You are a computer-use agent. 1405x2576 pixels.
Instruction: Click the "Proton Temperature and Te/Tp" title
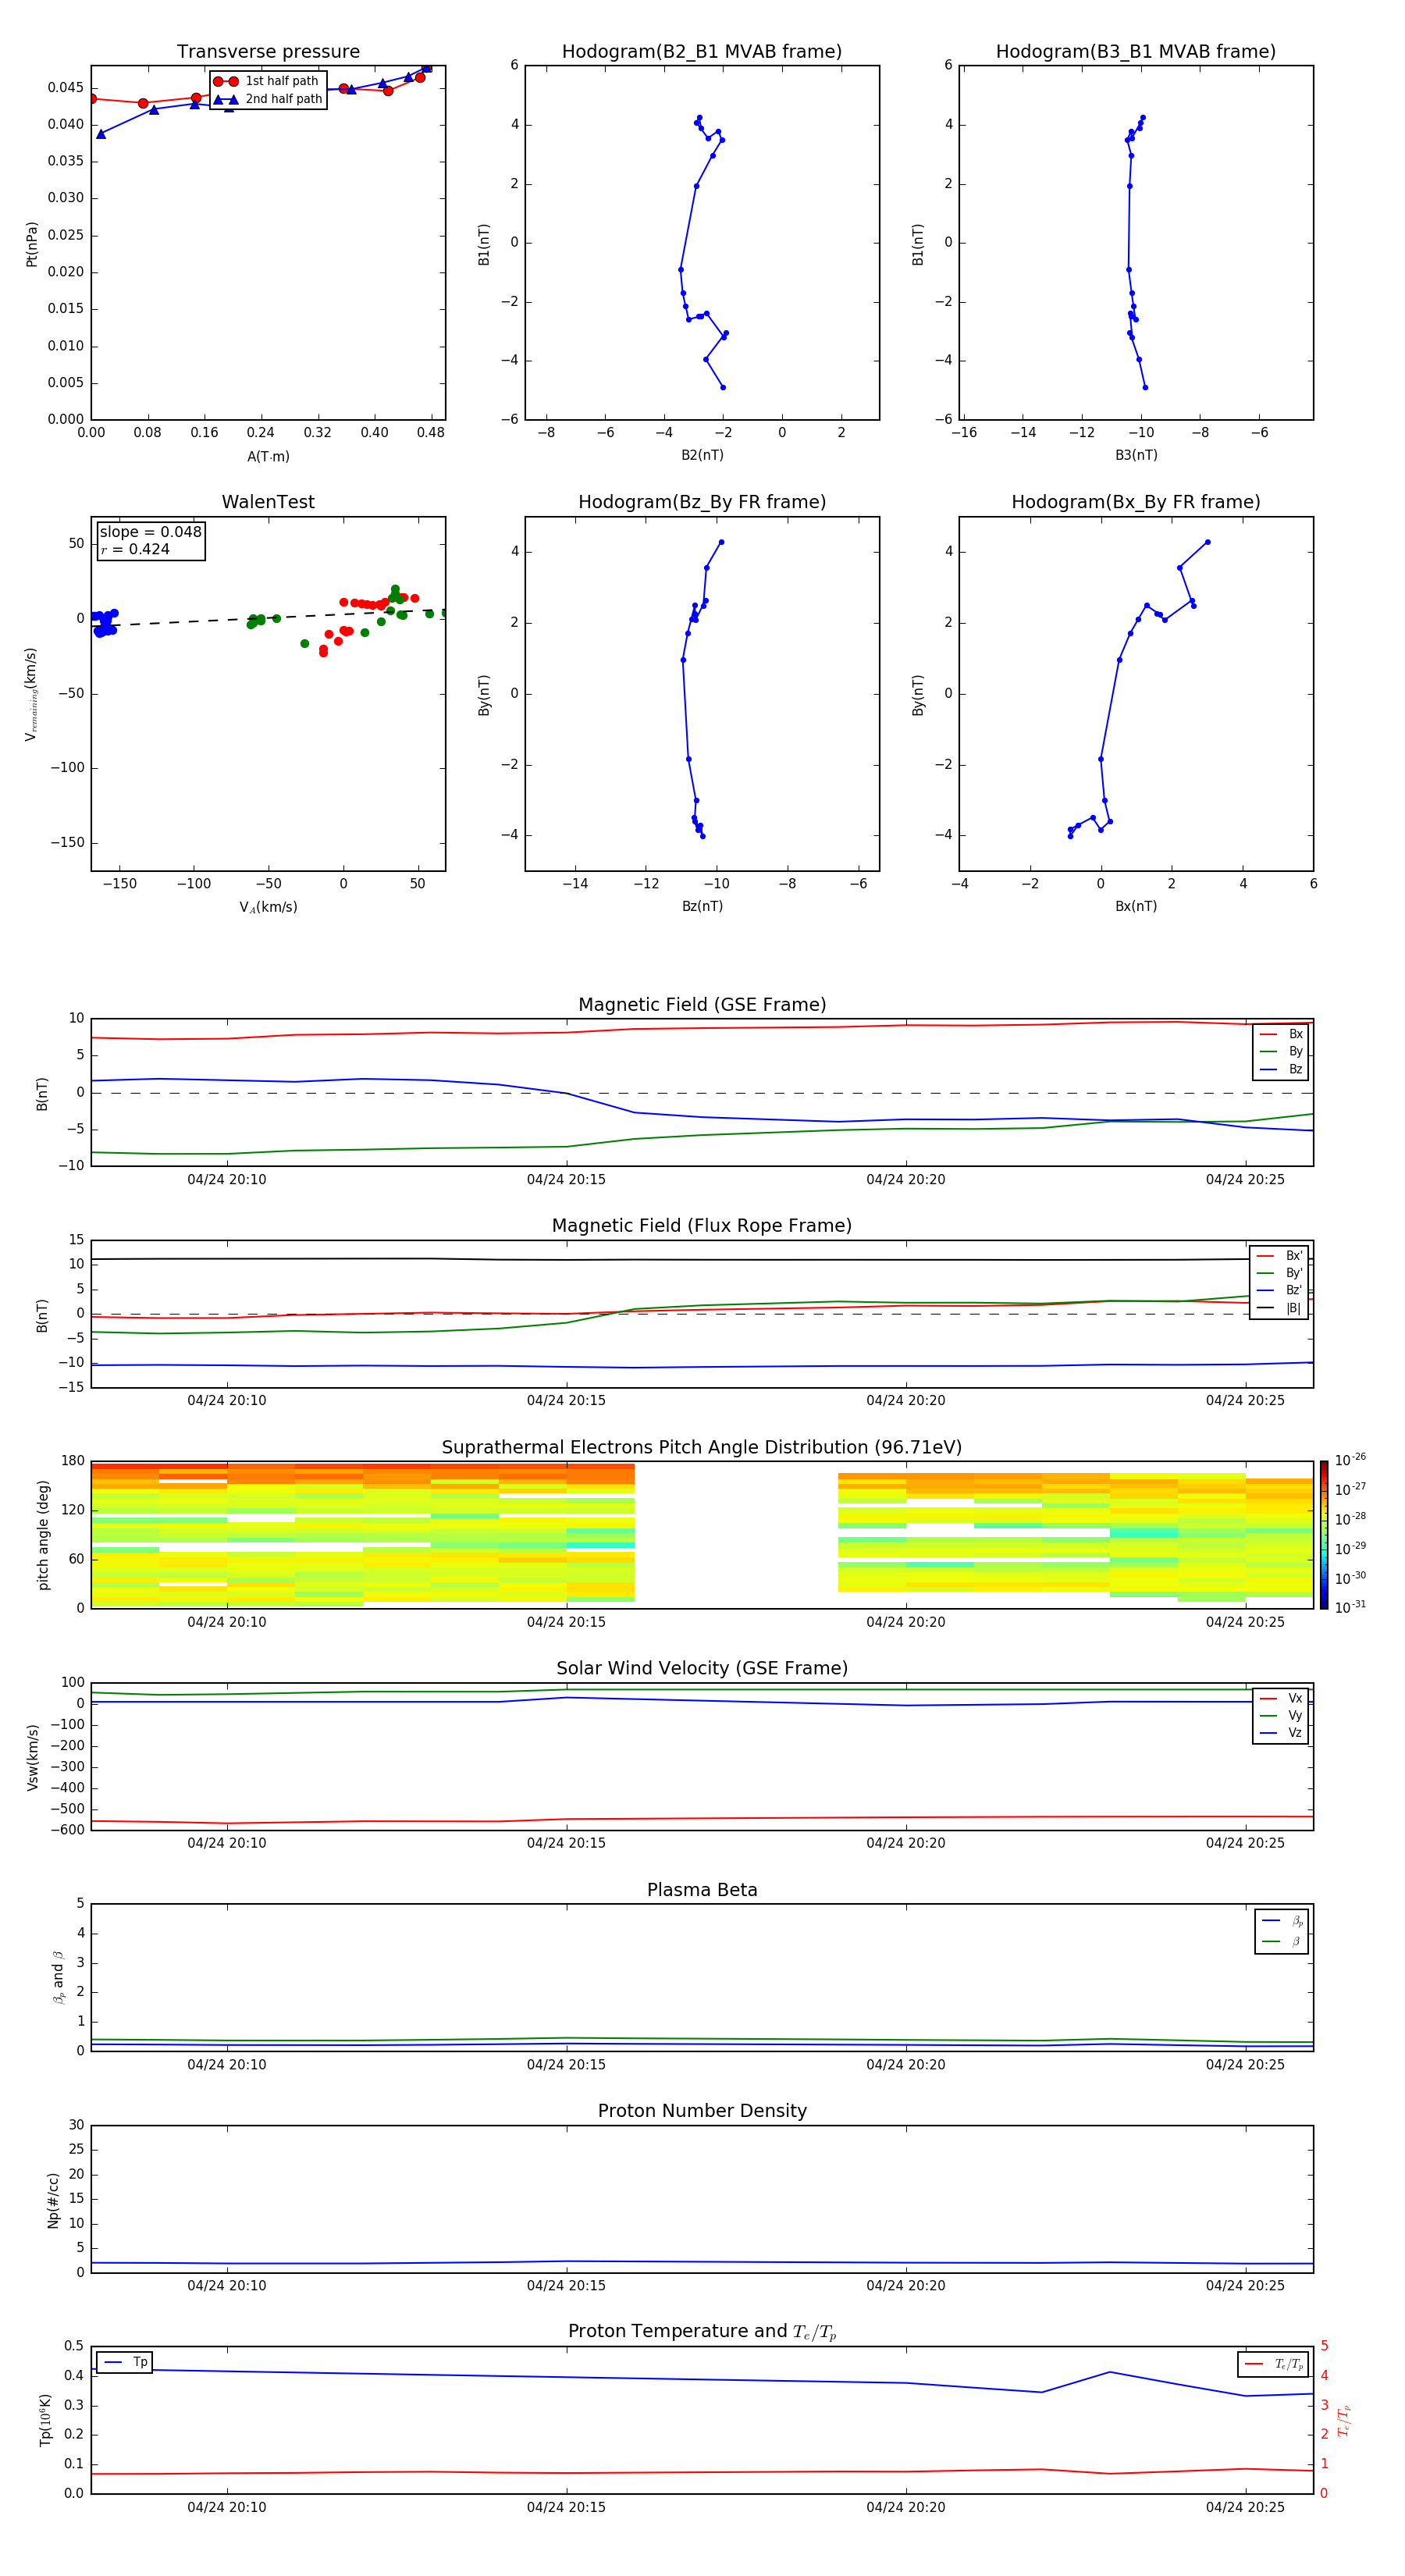[702, 2332]
